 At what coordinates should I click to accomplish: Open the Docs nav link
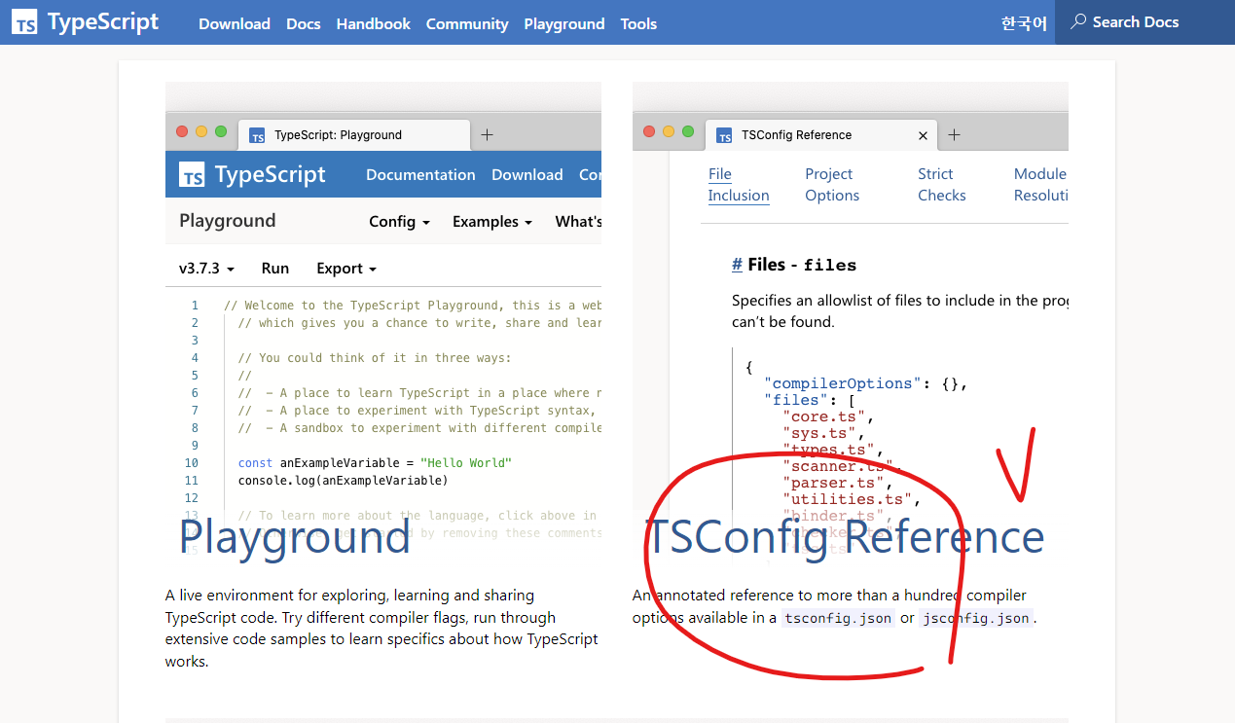pos(304,23)
